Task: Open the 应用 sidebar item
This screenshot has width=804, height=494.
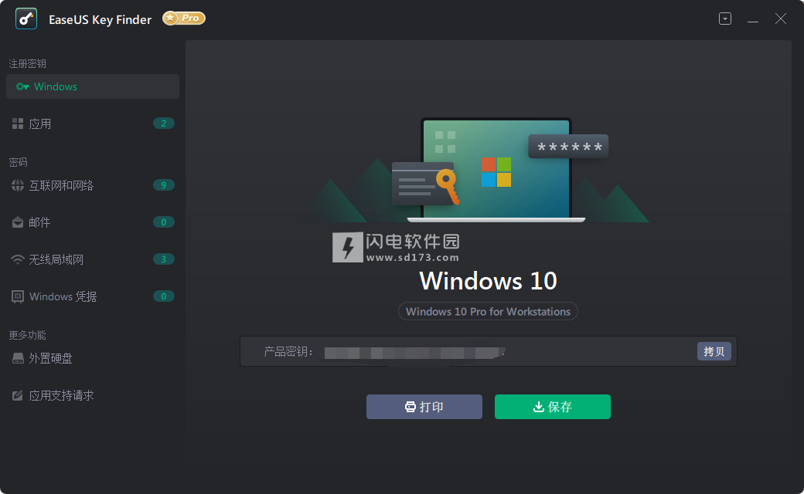Action: tap(93, 123)
